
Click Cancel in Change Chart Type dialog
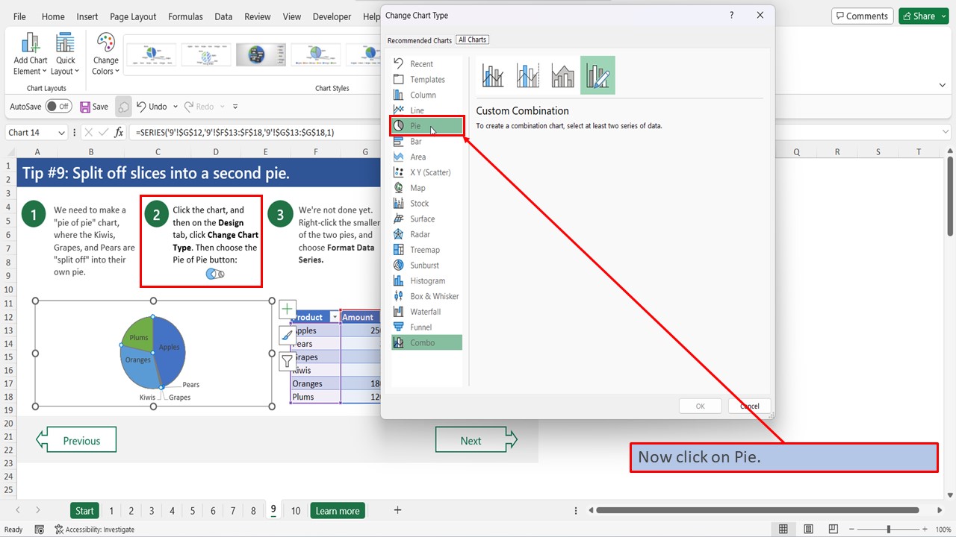click(x=749, y=406)
